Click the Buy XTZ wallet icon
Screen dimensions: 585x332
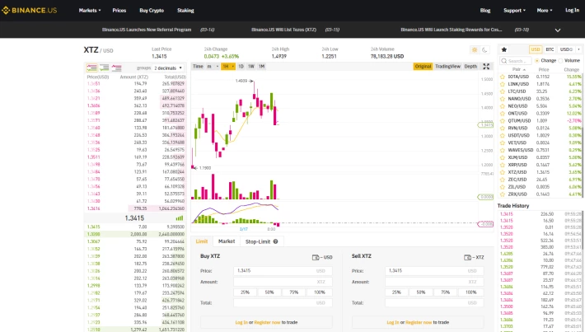[x=316, y=257]
